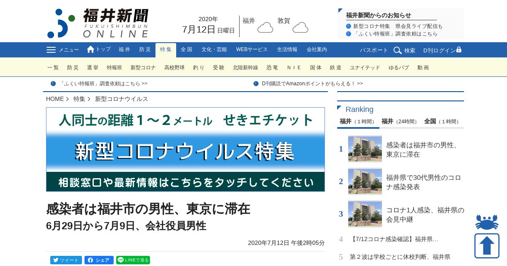507x266 pixels.
Task: Open 国体 in the sub navigation
Action: point(316,68)
